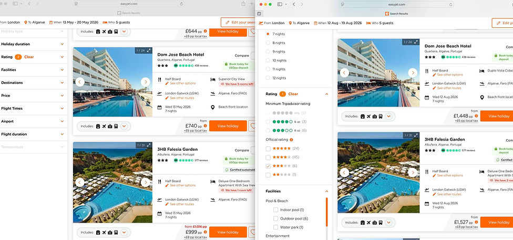Tick the Water park (1) facility
The image size is (513, 240).
tap(275, 227)
